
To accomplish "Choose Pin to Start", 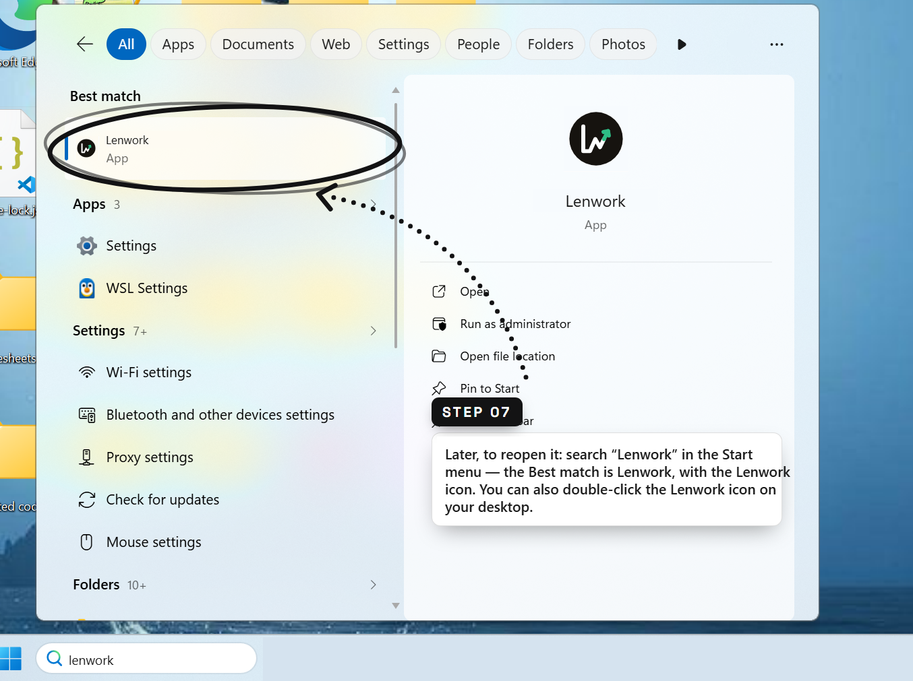I will point(490,389).
